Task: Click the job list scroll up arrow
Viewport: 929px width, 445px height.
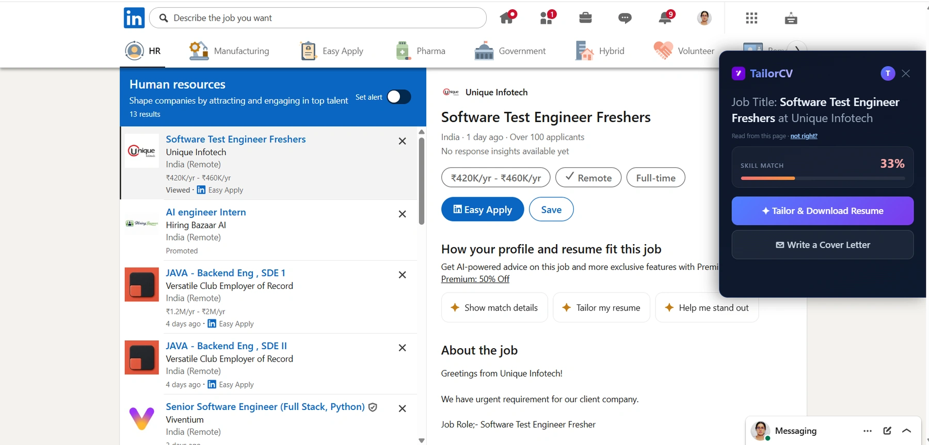Action: 422,132
